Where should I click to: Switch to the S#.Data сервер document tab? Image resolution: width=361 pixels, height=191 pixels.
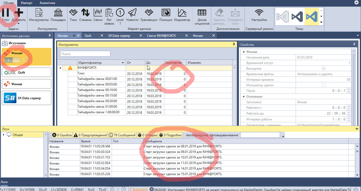pos(119,36)
